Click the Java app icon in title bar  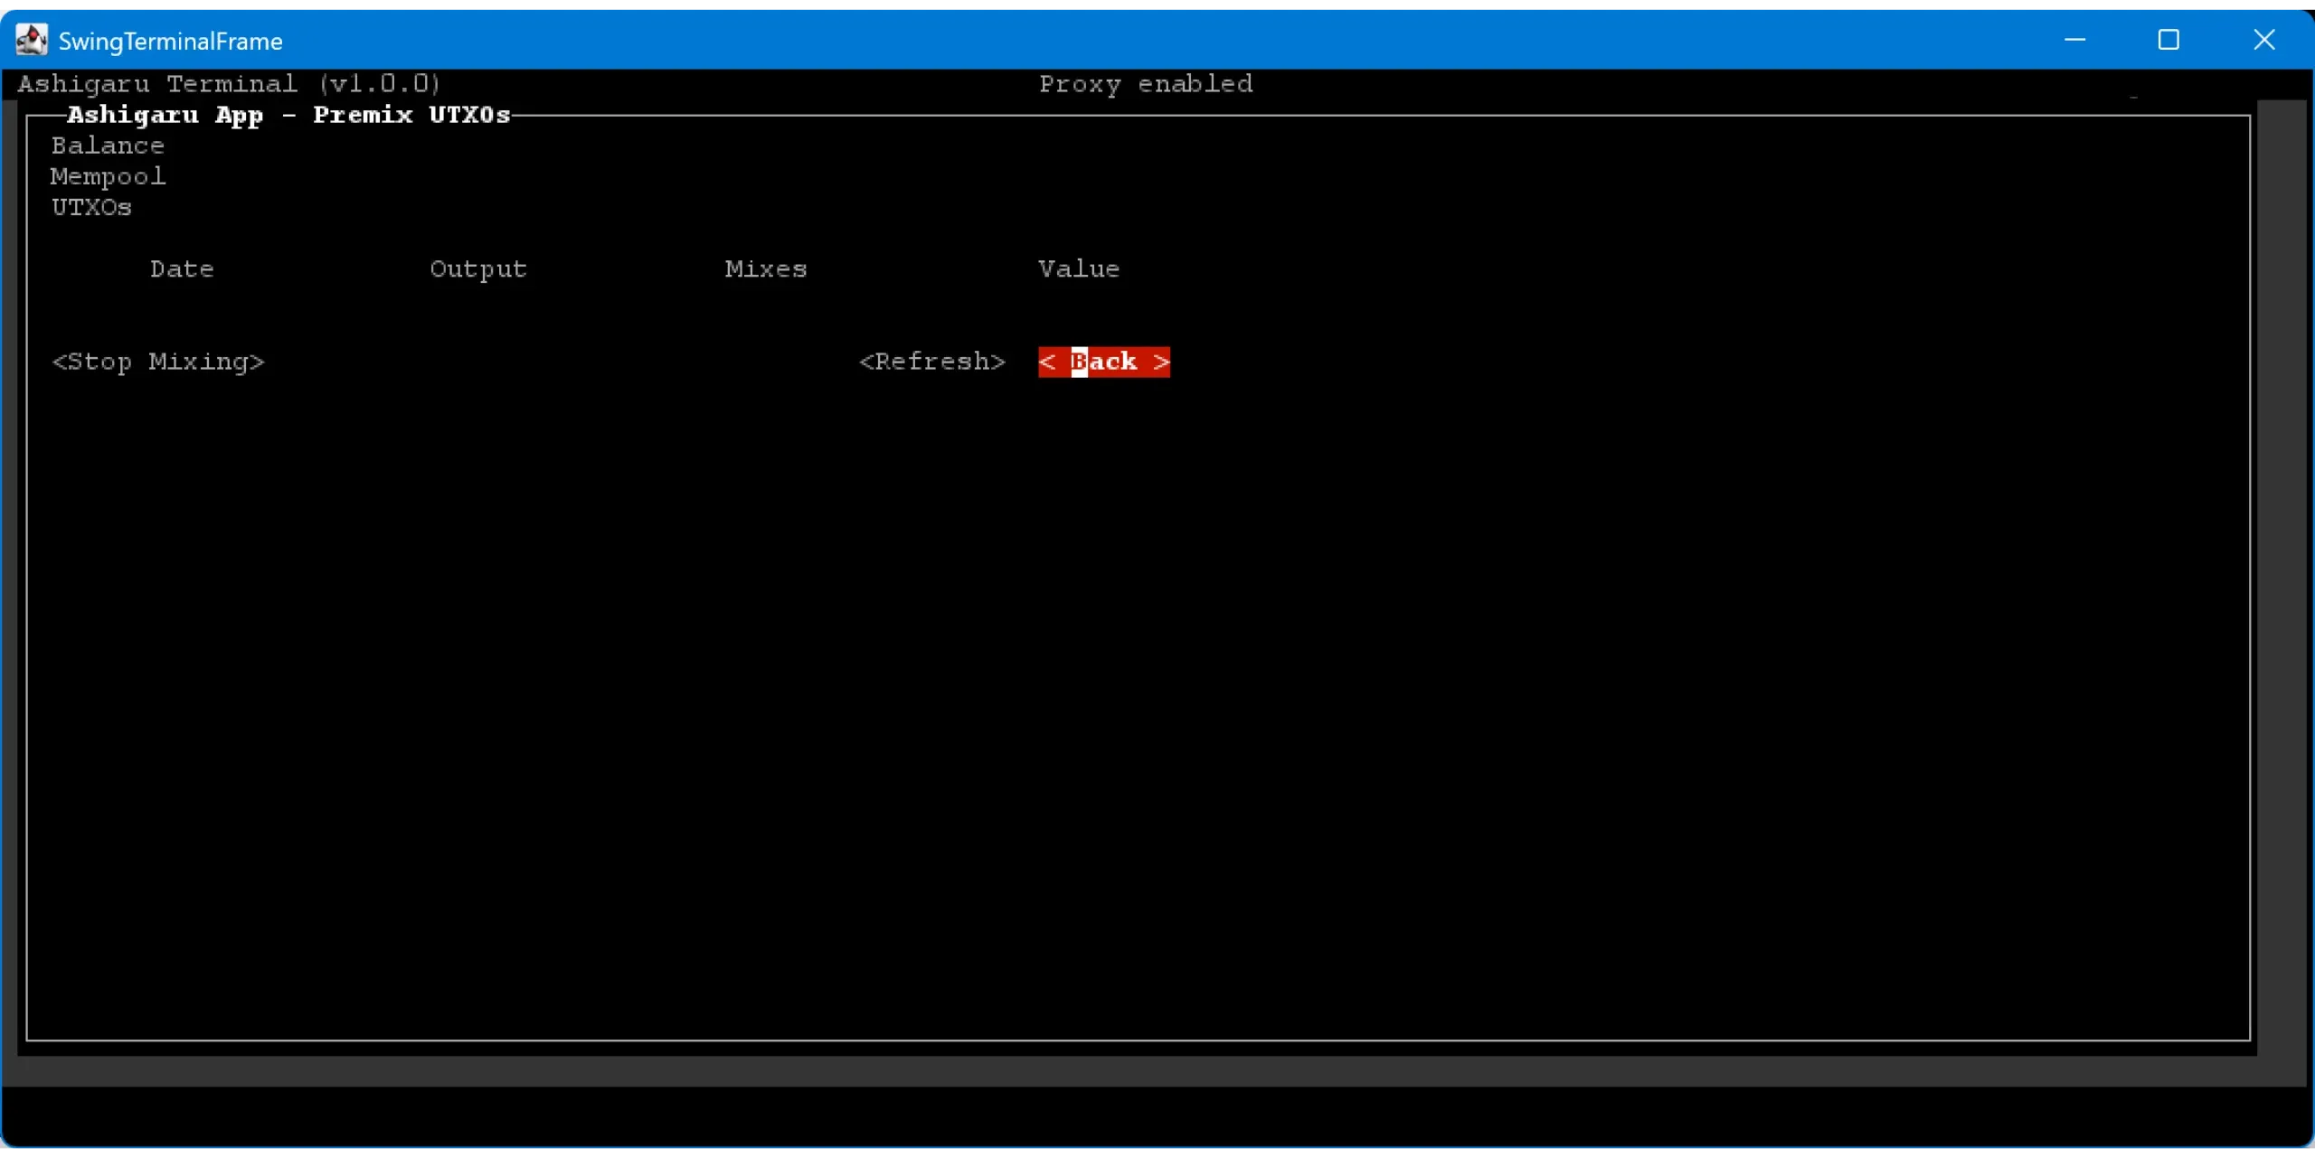click(32, 40)
